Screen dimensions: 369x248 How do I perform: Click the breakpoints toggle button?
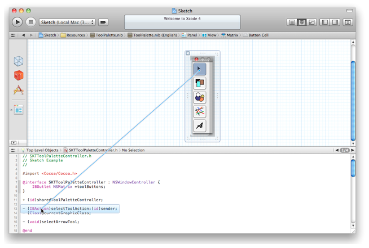click(x=103, y=22)
